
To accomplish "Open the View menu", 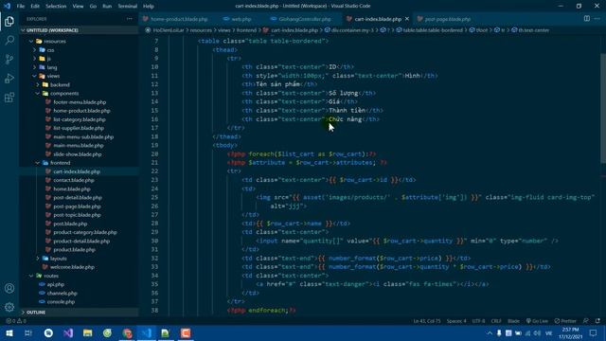I will point(78,7).
